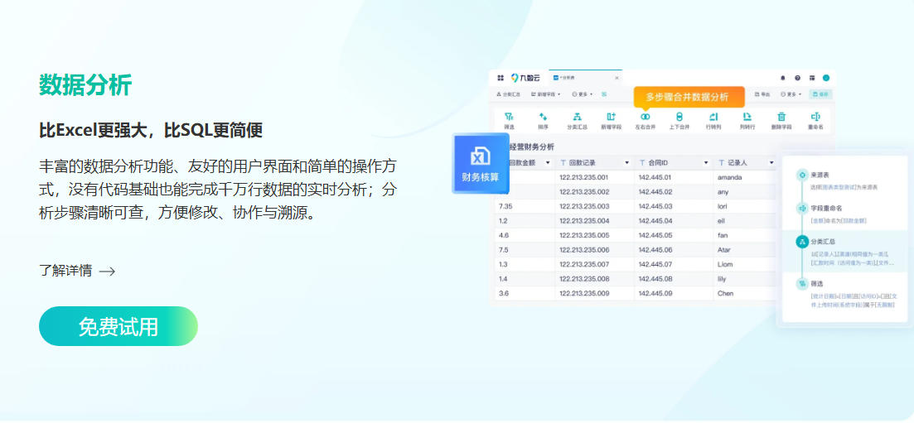Viewport: 914px width, 423px height.
Task: Select the 3.6 amount cell
Action: [525, 293]
